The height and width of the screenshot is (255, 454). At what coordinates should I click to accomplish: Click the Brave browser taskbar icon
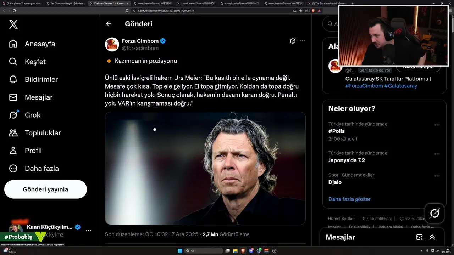[243, 251]
